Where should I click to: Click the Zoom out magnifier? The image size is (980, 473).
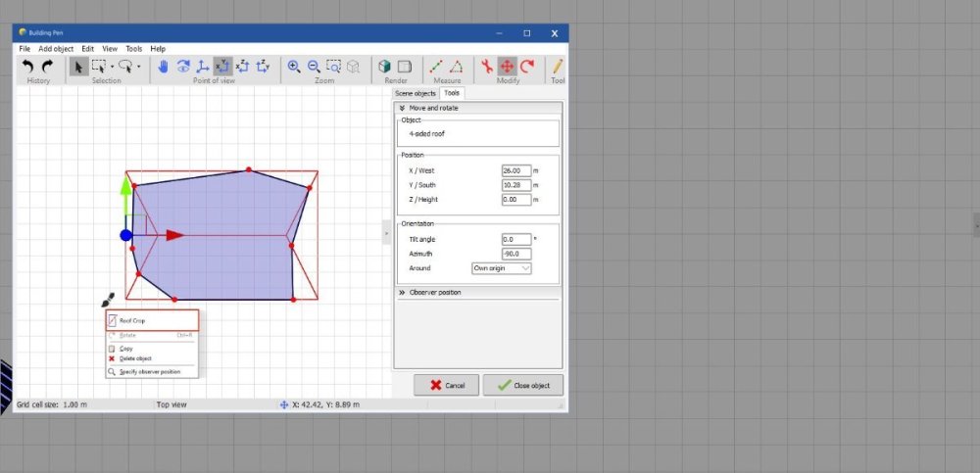click(314, 67)
